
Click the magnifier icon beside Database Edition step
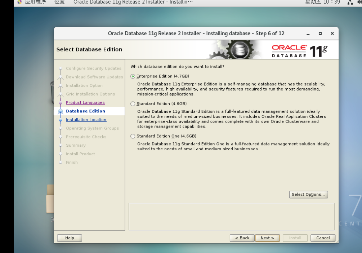tap(60, 111)
